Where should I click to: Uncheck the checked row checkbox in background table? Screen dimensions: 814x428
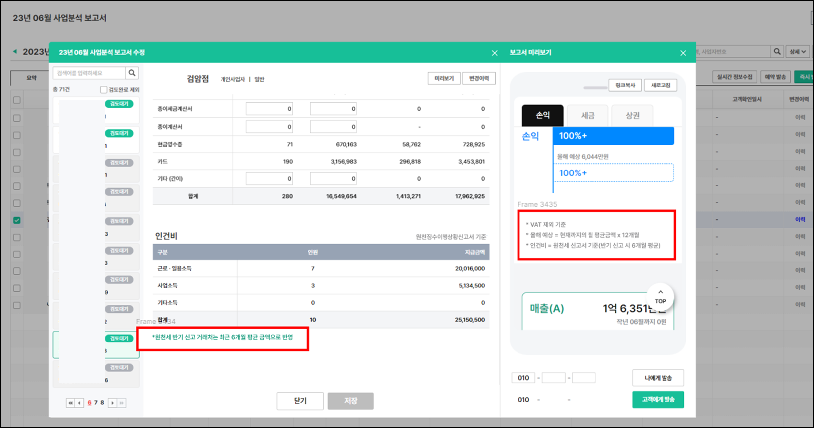(x=17, y=220)
